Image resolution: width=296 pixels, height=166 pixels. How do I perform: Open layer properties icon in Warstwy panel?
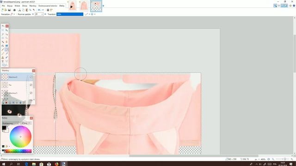point(24,102)
